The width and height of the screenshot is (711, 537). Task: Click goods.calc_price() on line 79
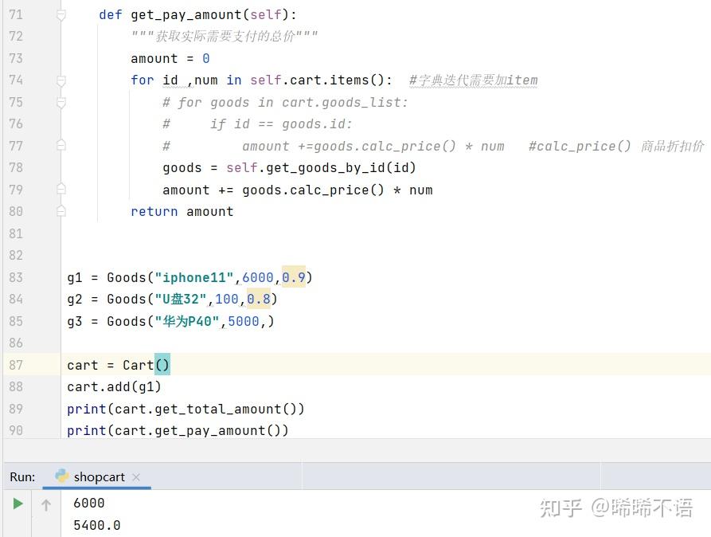(x=313, y=190)
